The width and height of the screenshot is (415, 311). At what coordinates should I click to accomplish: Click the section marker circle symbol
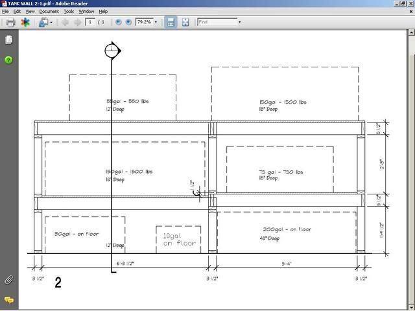point(112,51)
